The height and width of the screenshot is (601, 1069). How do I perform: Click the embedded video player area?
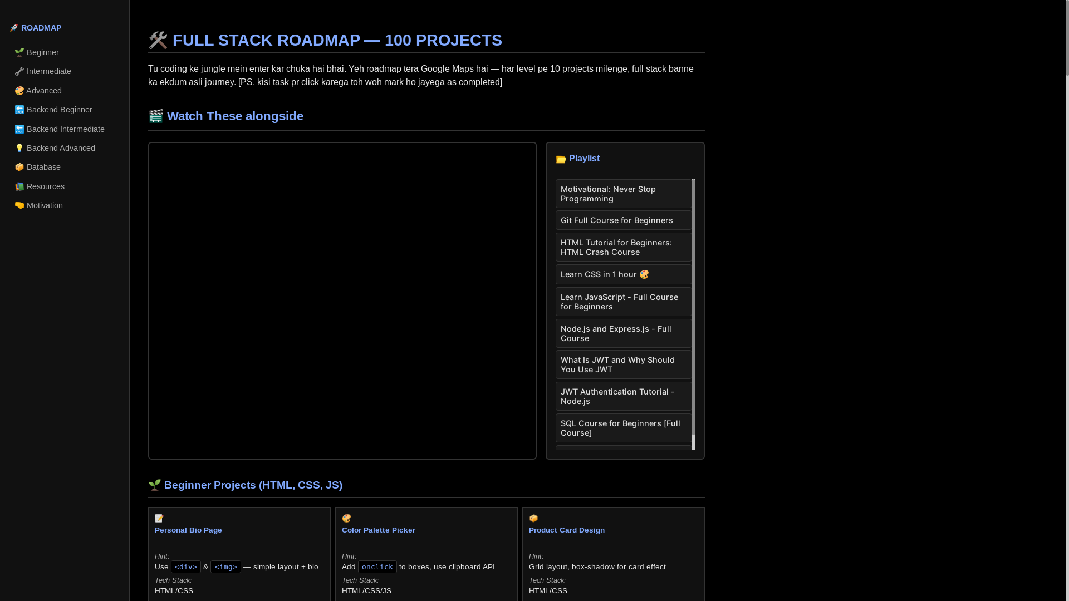click(342, 300)
